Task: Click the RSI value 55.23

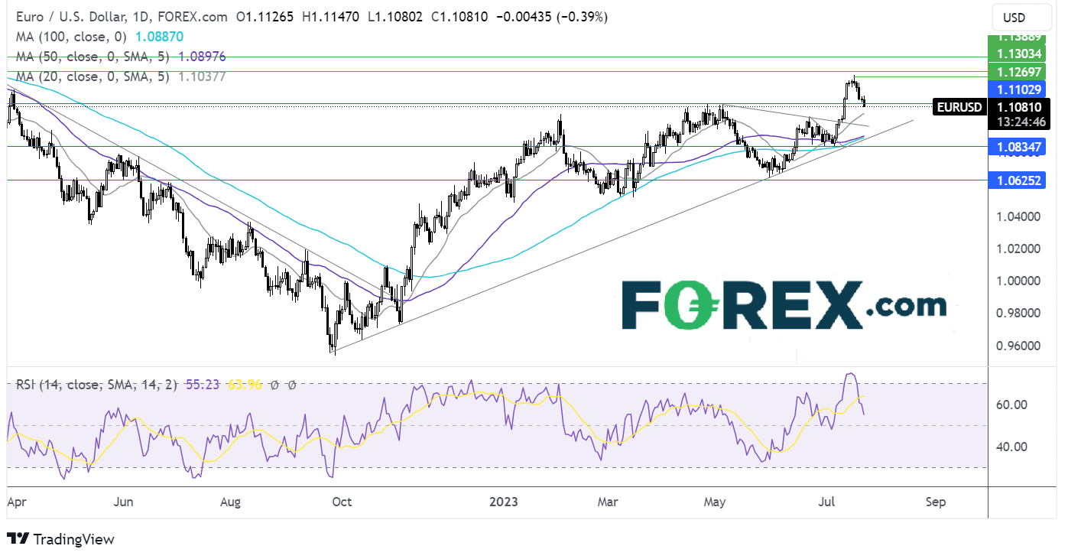Action: pos(201,385)
